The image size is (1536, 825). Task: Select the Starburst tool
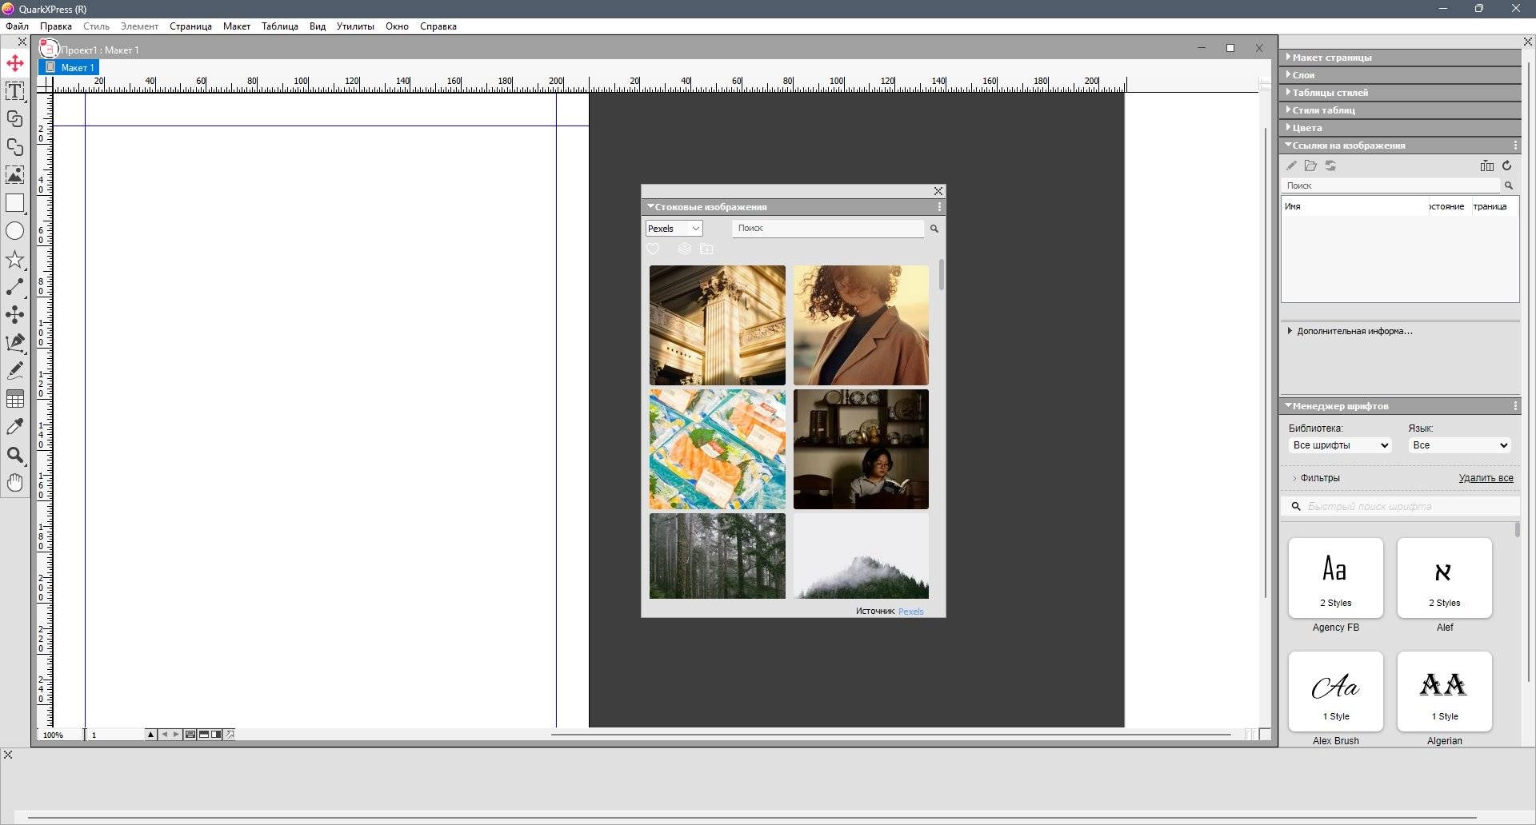click(15, 259)
